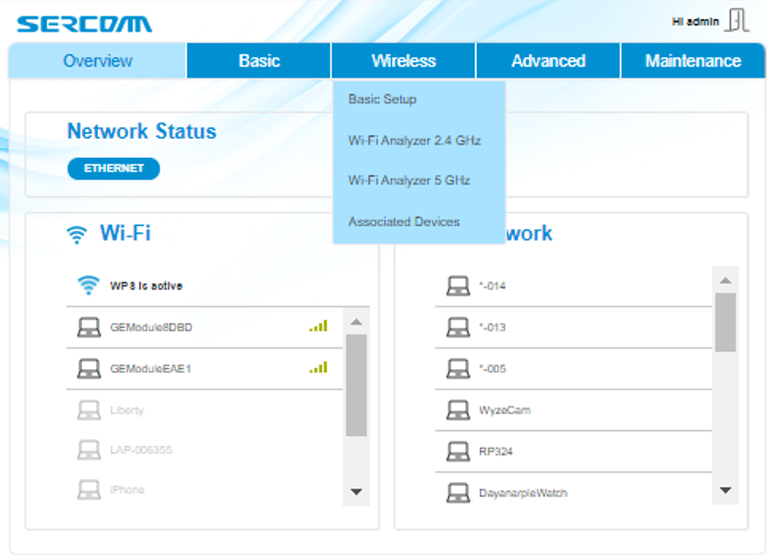Click the laptop icon beside GEModule8DBD

[x=89, y=327]
